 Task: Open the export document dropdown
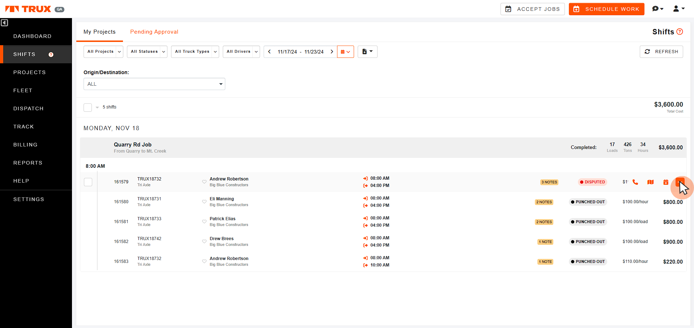point(367,52)
